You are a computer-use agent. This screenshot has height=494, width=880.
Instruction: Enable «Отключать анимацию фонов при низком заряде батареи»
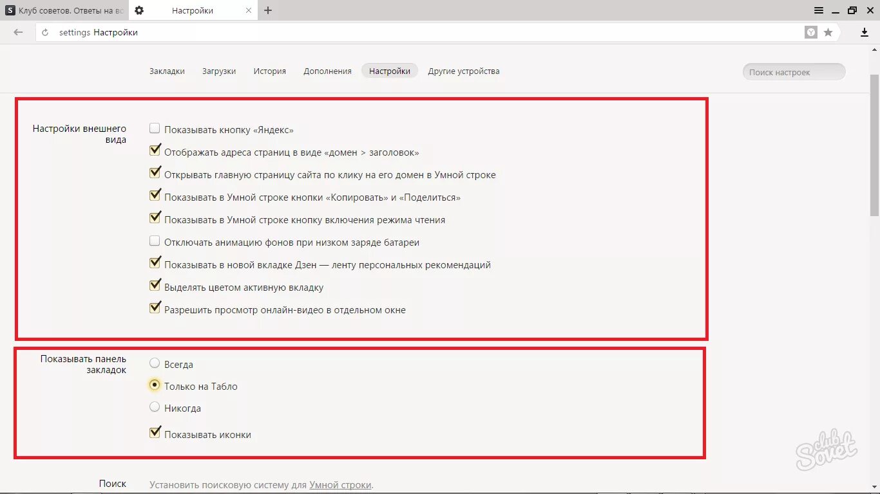tap(155, 241)
